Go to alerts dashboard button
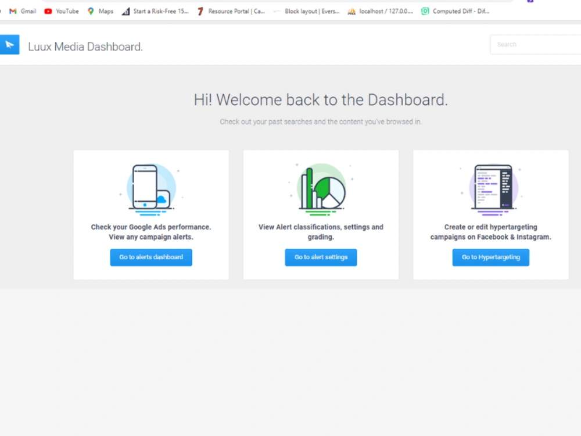 (x=151, y=258)
